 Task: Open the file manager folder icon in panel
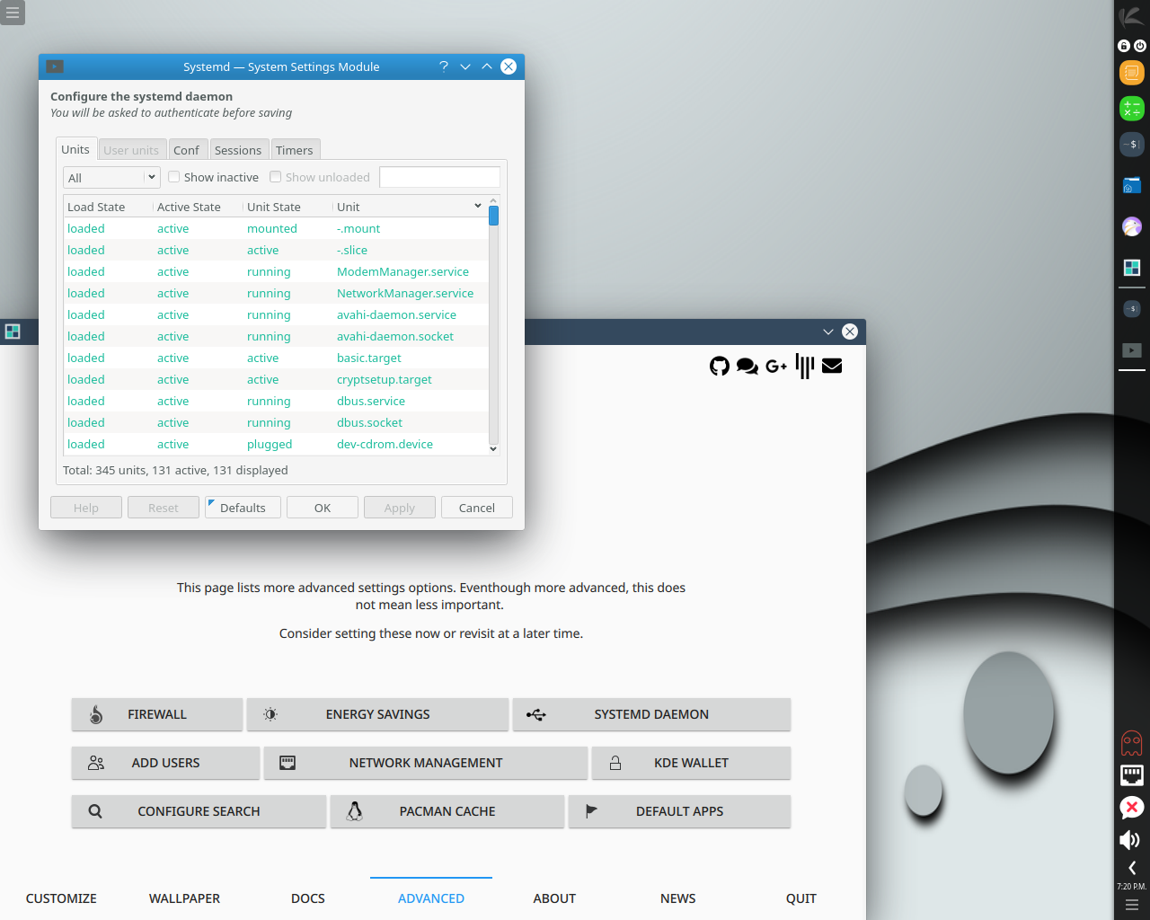click(1132, 185)
